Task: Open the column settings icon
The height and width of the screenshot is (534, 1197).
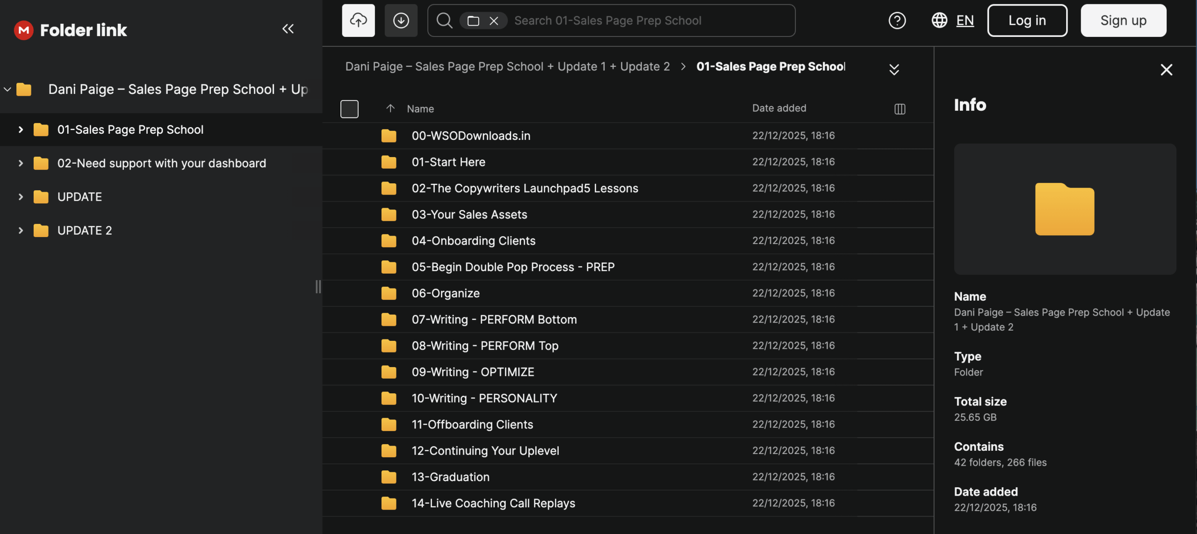Action: click(x=900, y=109)
